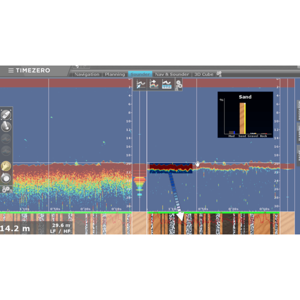
Task: Switch to the Navigation tab
Action: (x=87, y=74)
